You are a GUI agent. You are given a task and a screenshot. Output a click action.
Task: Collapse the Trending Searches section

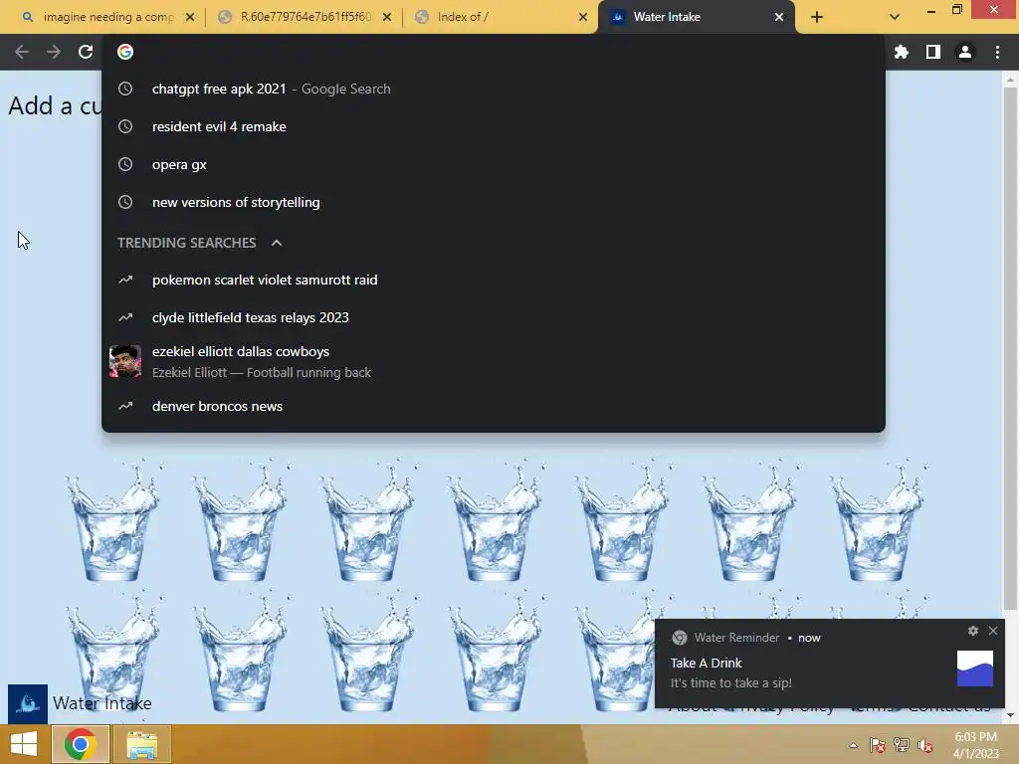(x=277, y=243)
